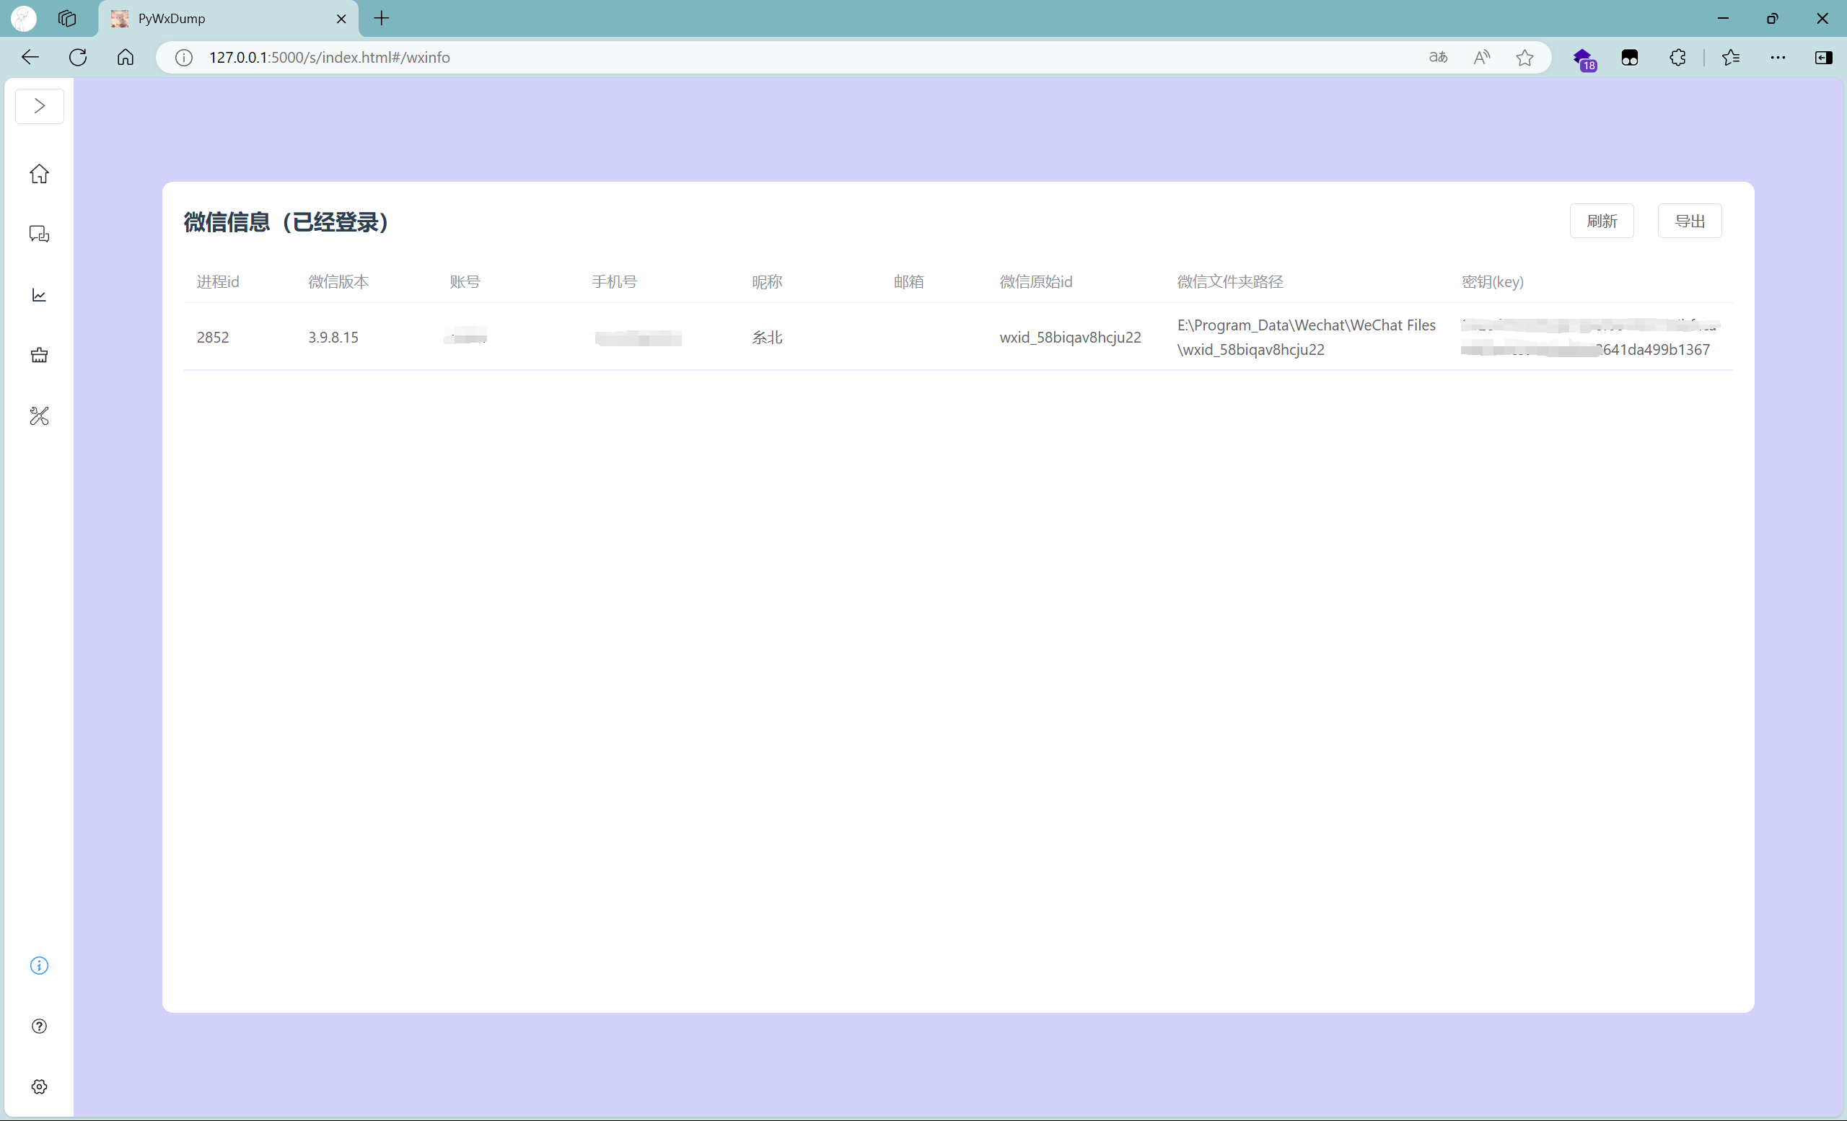This screenshot has height=1121, width=1847.
Task: Click the 手机号 column header
Action: click(x=614, y=282)
